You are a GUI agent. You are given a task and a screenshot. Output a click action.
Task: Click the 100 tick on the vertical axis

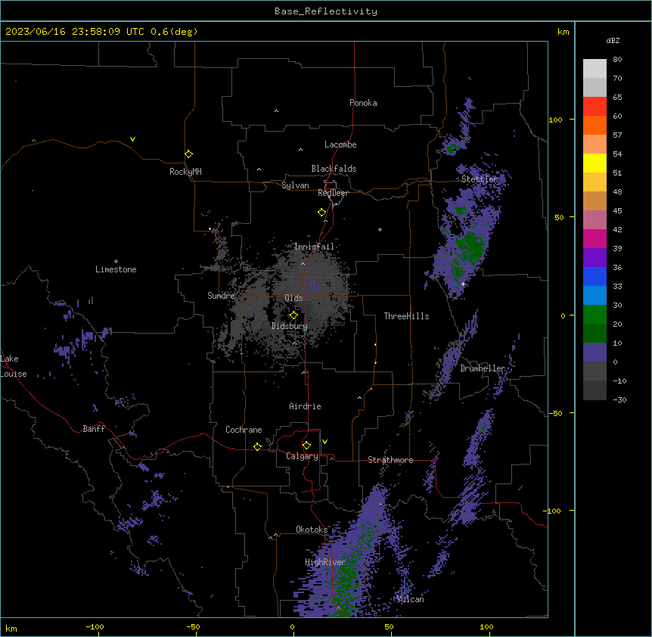point(555,120)
